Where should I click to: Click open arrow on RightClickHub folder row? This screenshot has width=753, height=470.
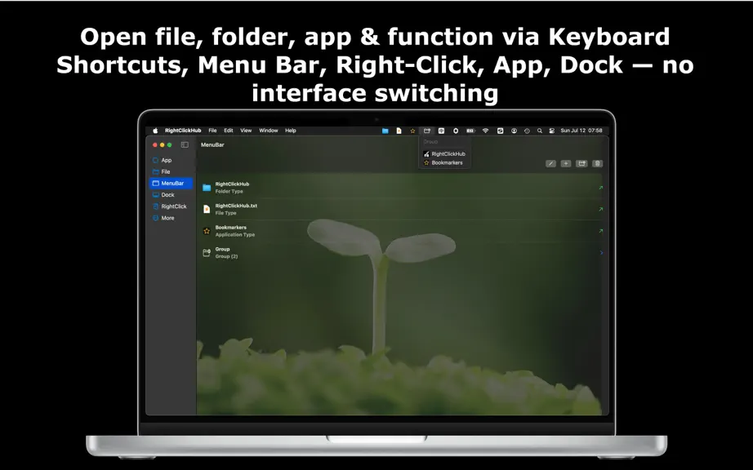(x=601, y=188)
